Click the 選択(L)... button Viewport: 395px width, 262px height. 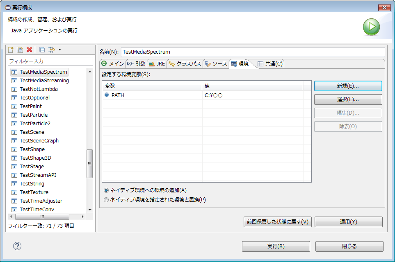[x=348, y=99]
